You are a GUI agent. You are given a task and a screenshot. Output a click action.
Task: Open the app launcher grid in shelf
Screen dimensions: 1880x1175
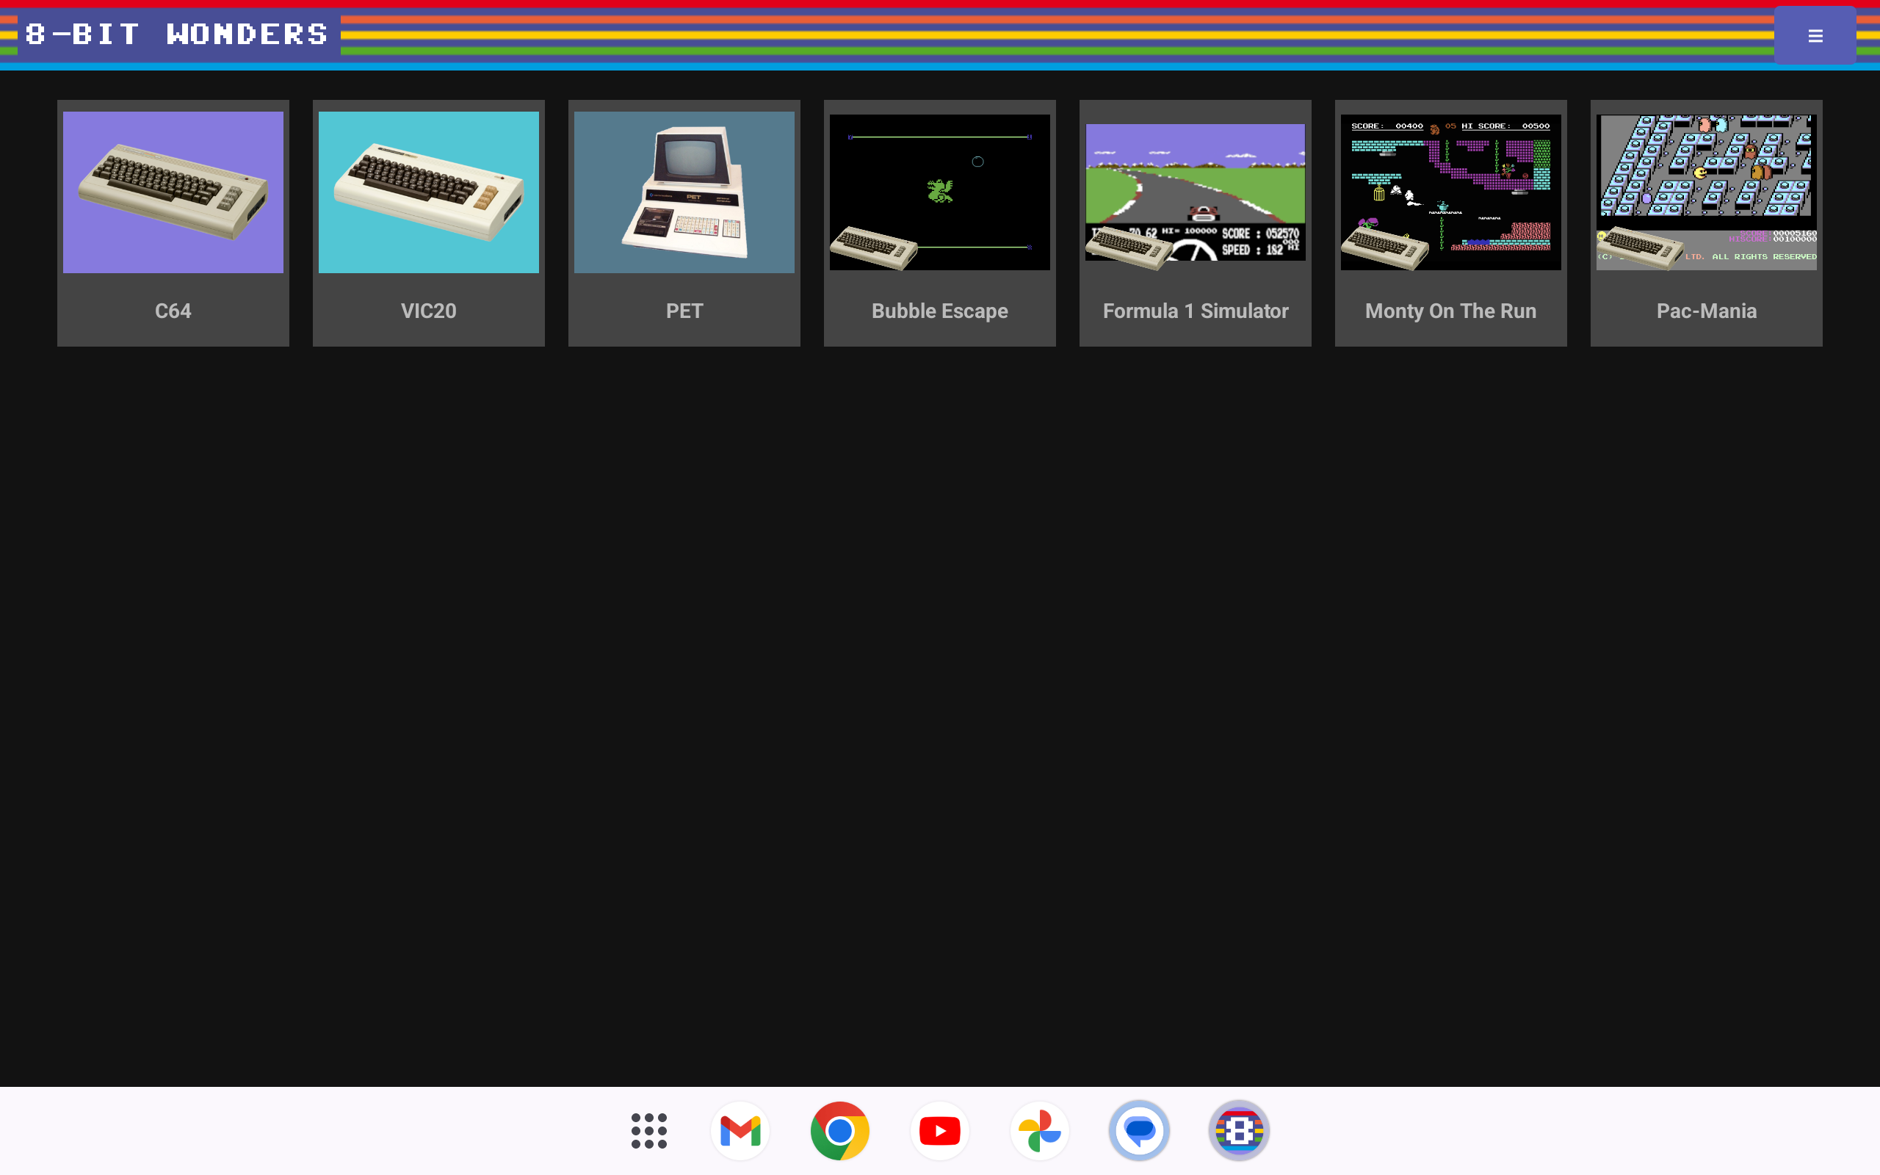coord(649,1131)
